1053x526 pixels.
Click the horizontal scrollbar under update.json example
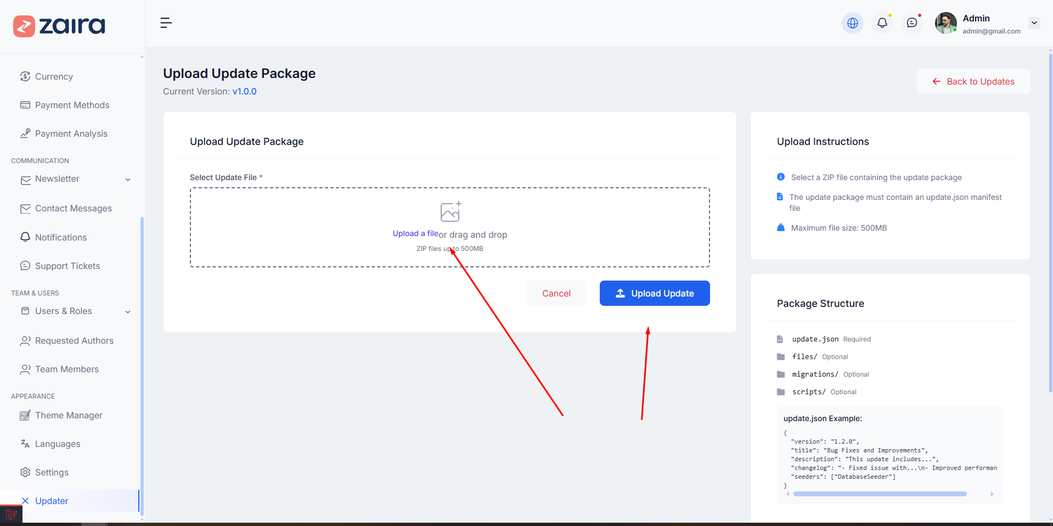coord(880,494)
